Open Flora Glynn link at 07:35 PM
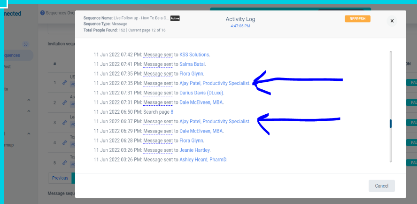This screenshot has height=204, width=417. tap(192, 74)
